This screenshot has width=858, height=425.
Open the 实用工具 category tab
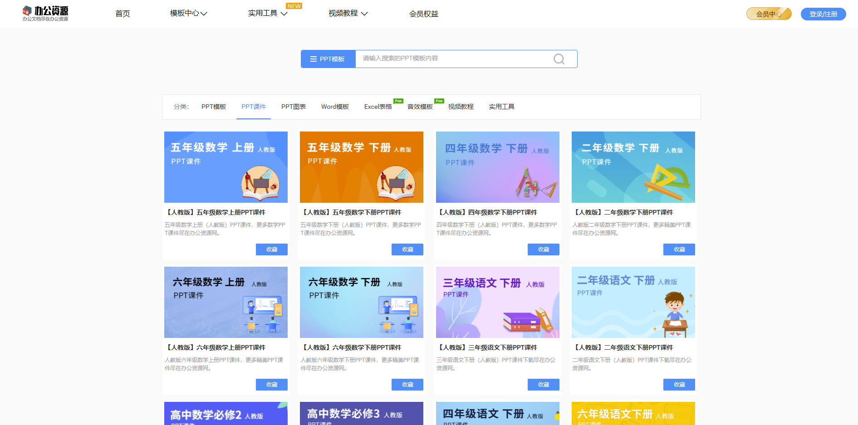click(x=502, y=107)
